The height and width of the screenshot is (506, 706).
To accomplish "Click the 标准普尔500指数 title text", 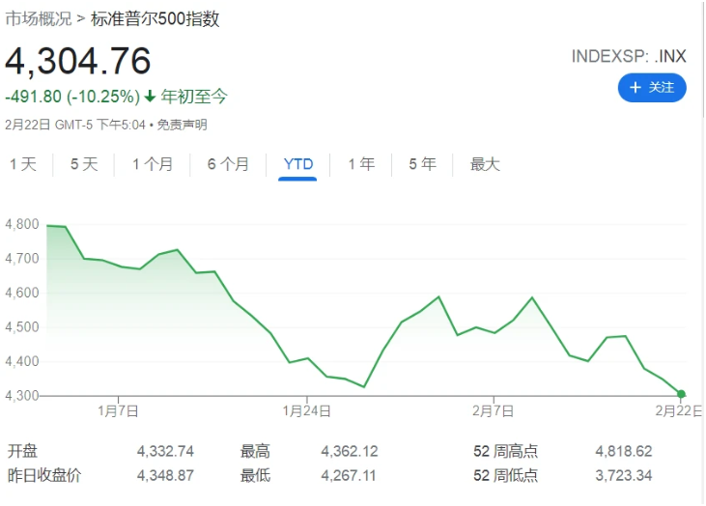I will point(155,19).
